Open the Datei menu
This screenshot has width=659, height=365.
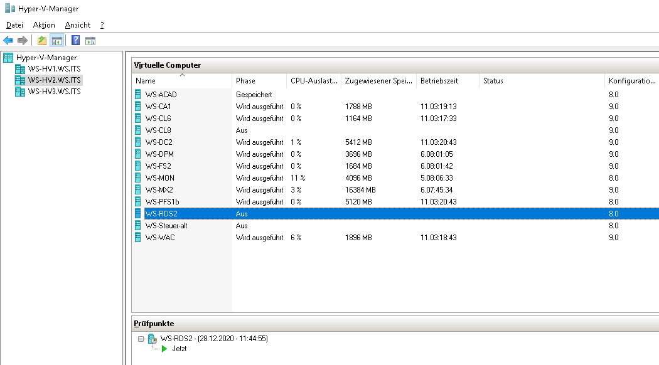click(x=14, y=25)
